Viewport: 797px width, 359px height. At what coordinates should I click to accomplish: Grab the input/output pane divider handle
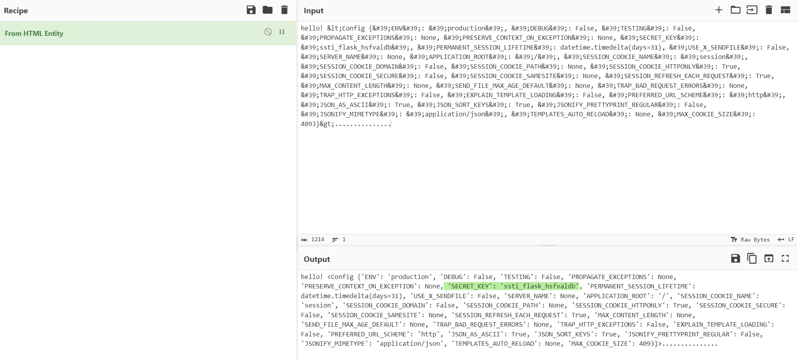(547, 246)
